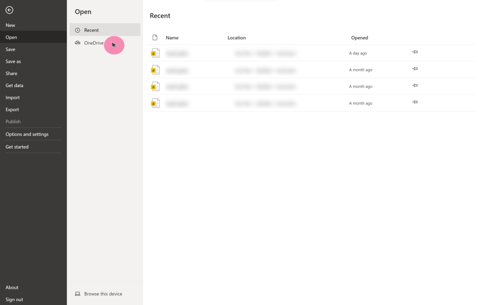Click the back arrow icon to exit backstage
The width and height of the screenshot is (490, 305).
pos(10,10)
